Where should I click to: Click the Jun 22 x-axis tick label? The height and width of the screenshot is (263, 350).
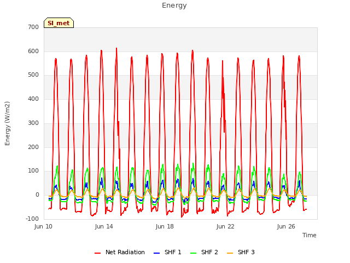[x=225, y=226]
